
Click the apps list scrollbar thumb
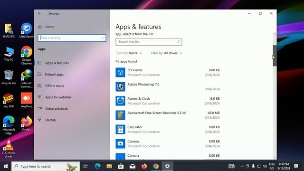coord(275,56)
